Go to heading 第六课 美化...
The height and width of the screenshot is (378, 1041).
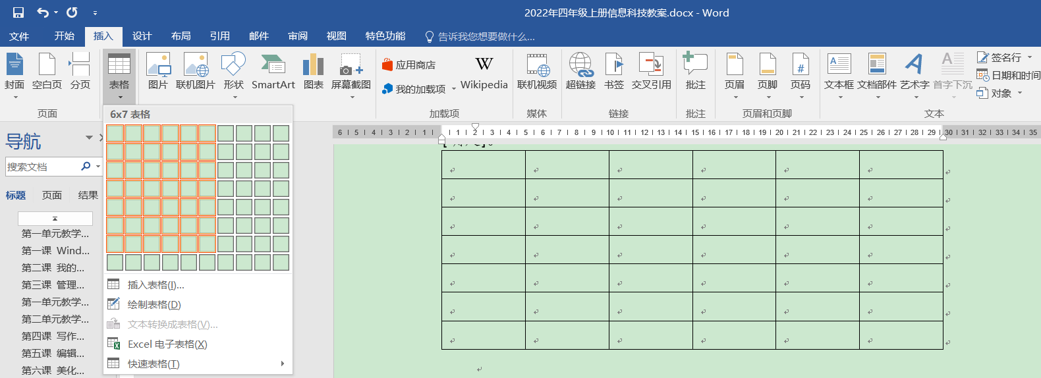[x=53, y=370]
